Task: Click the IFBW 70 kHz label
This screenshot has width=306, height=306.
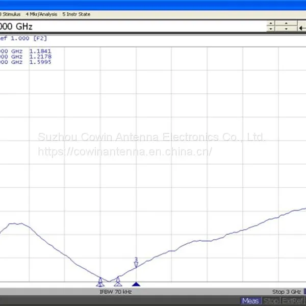Action: coord(116,292)
